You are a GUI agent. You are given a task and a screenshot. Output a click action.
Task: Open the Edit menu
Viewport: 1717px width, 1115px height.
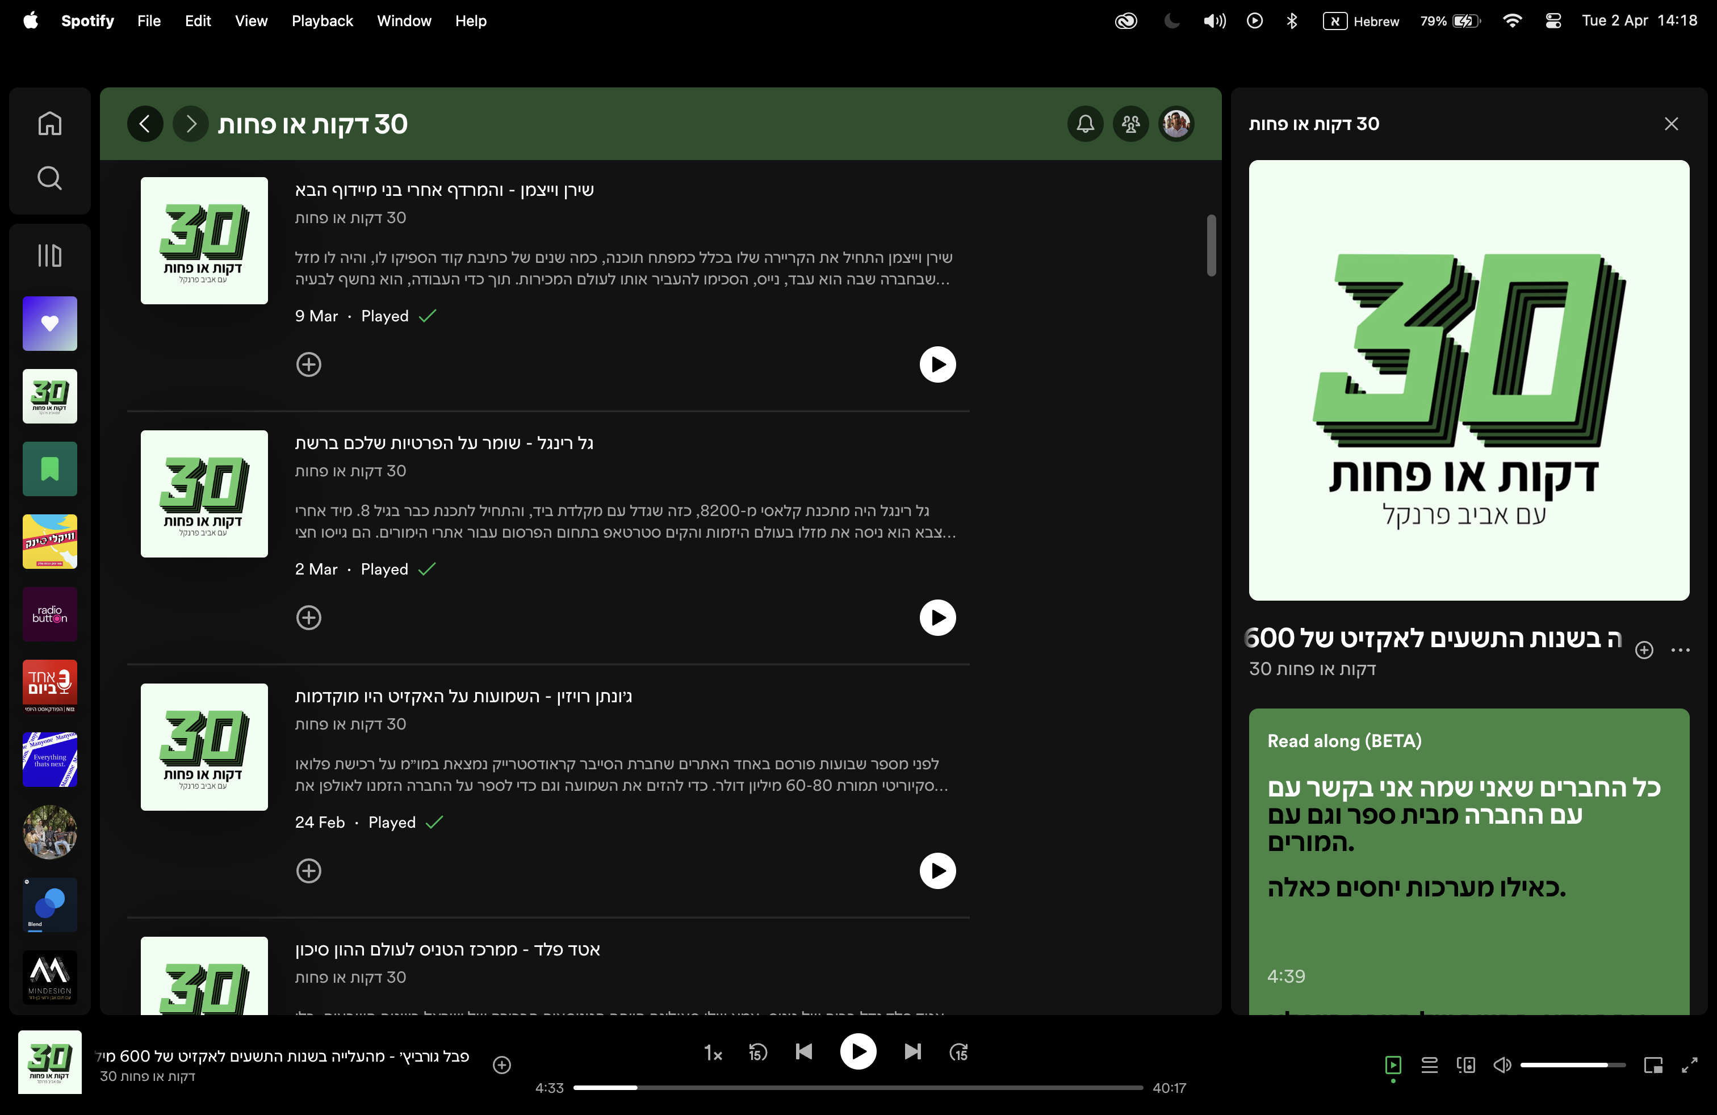coord(198,21)
